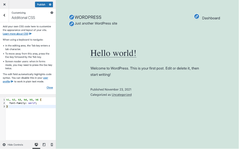Switch to the desktop preview icon
Screen dimensions: 239x149
[x=36, y=145]
